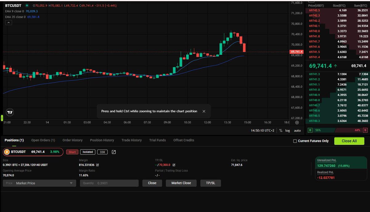Click the red Short badge
The image size is (370, 212).
coord(72,152)
